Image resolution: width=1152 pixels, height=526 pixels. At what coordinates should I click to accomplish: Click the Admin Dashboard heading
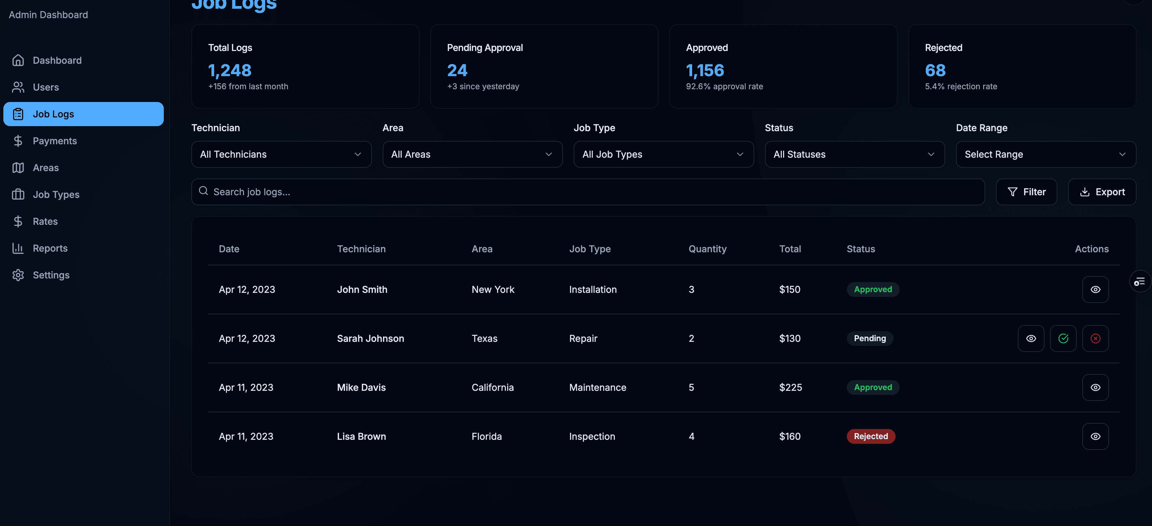(x=48, y=14)
